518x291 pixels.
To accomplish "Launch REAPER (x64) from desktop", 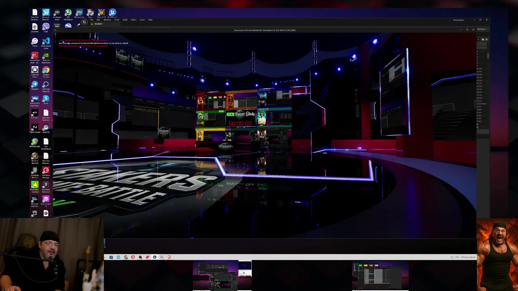I will [35, 143].
